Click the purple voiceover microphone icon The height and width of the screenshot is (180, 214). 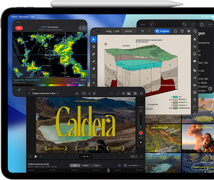tap(89, 94)
